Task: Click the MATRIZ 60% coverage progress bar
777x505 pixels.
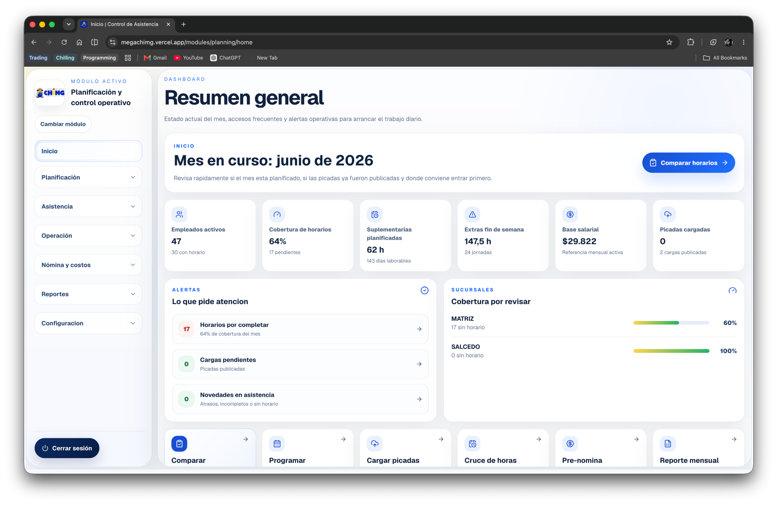Action: (x=671, y=323)
